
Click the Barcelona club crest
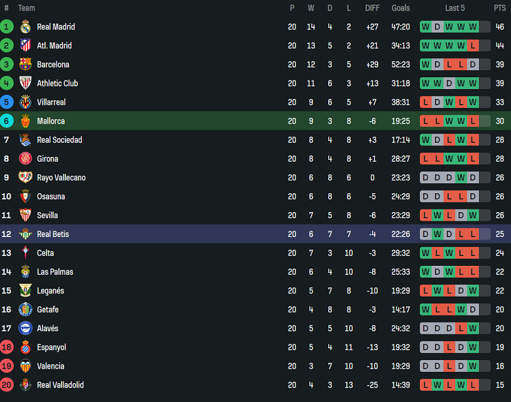26,64
